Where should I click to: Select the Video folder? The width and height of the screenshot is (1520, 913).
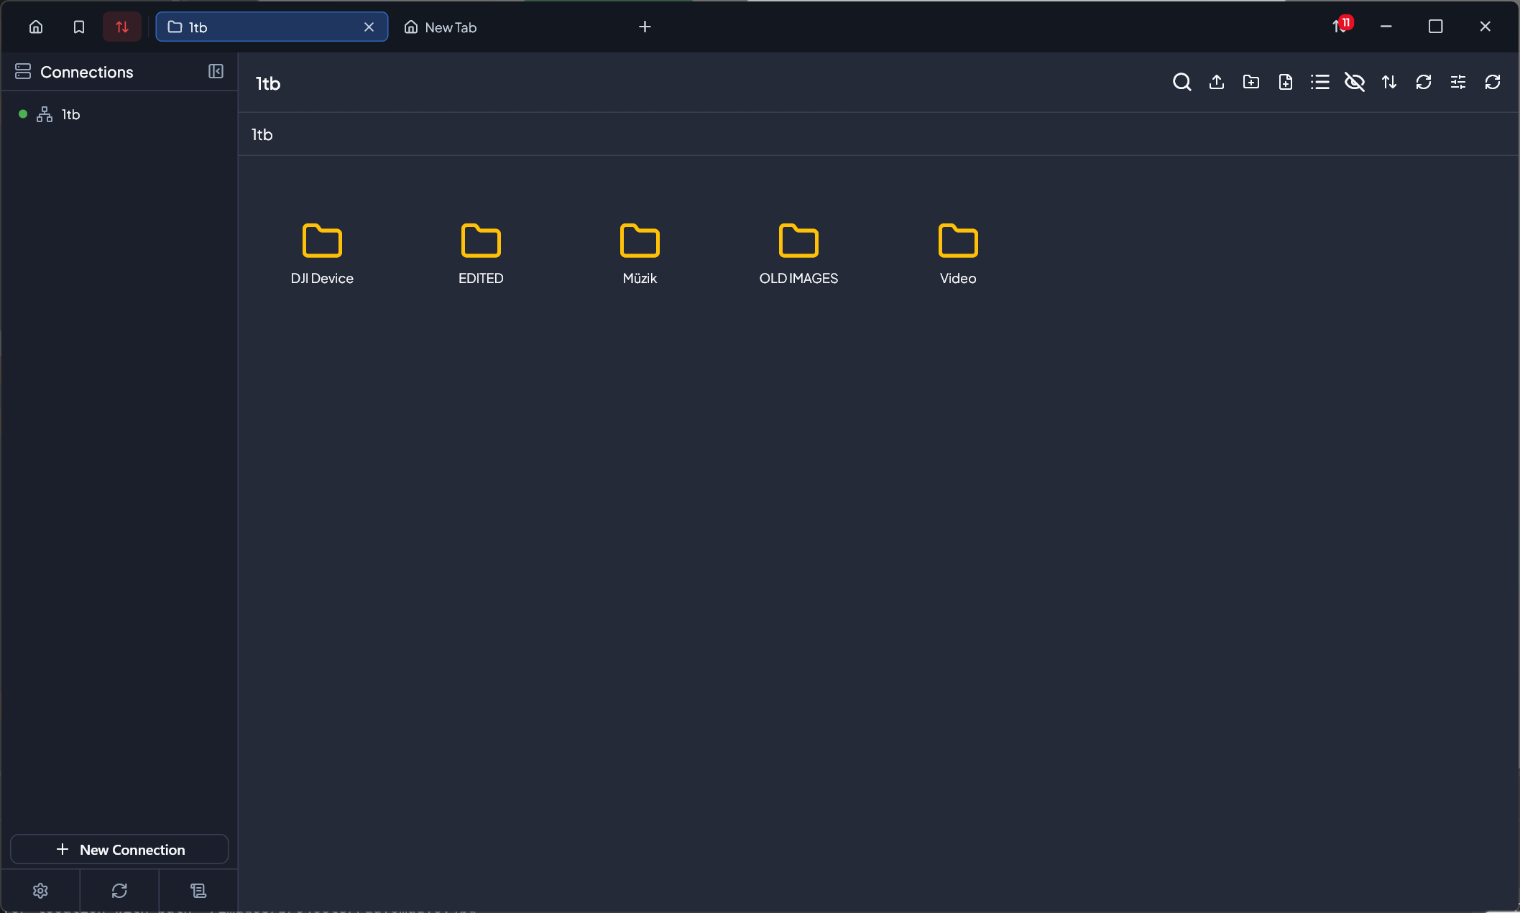click(958, 254)
